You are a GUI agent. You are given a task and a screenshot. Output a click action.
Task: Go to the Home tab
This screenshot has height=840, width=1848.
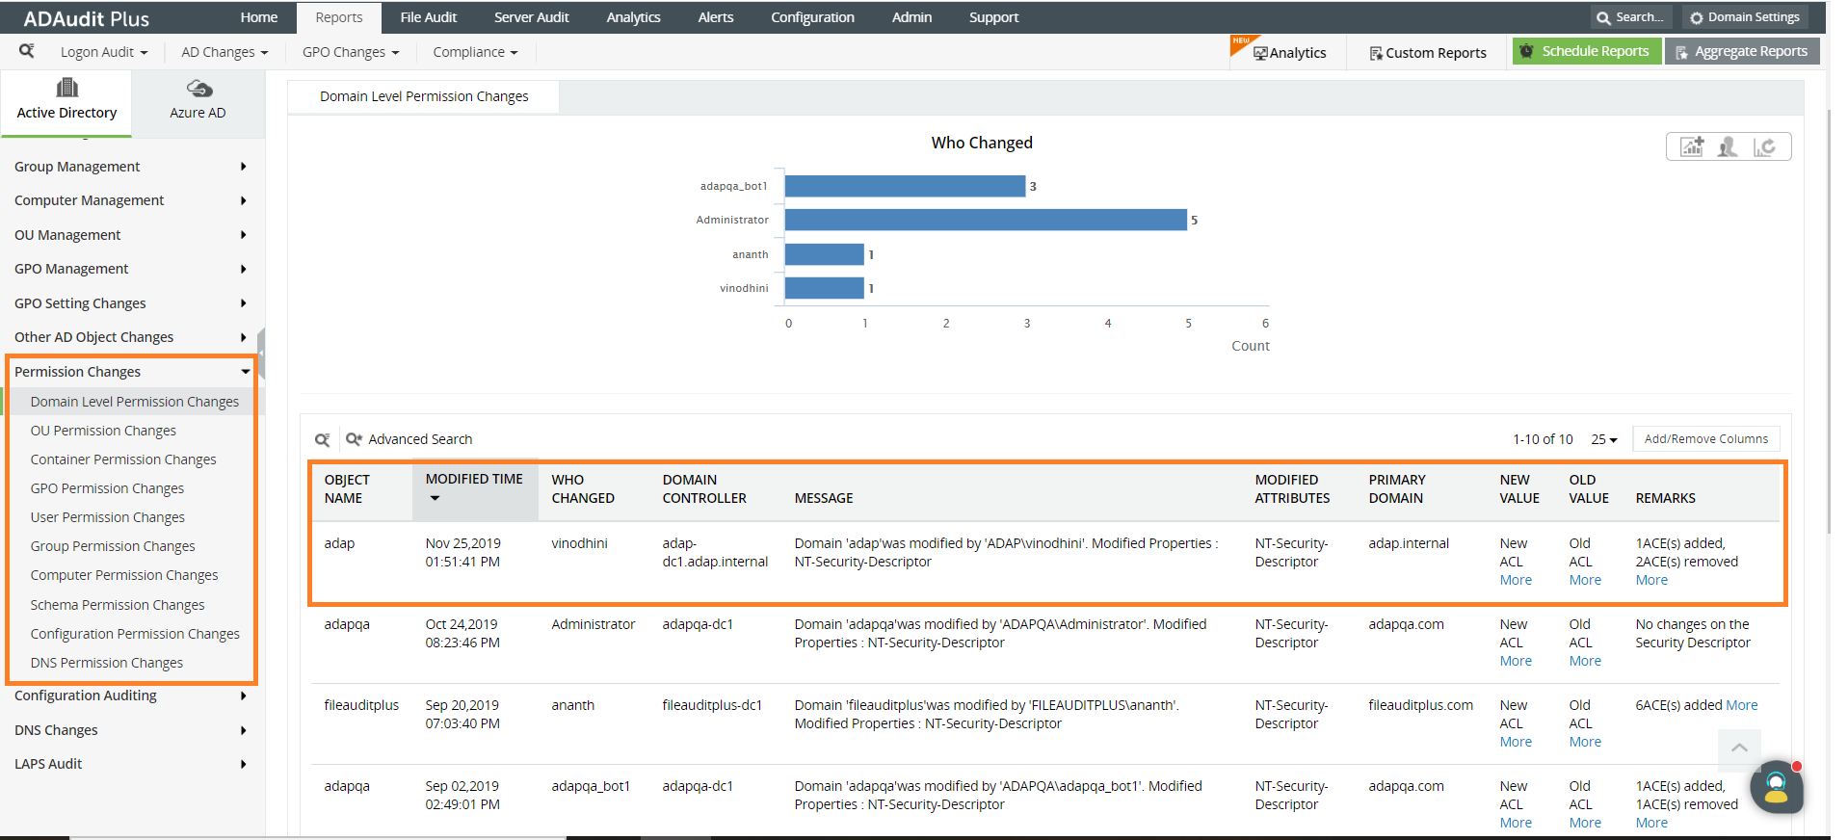pyautogui.click(x=259, y=17)
